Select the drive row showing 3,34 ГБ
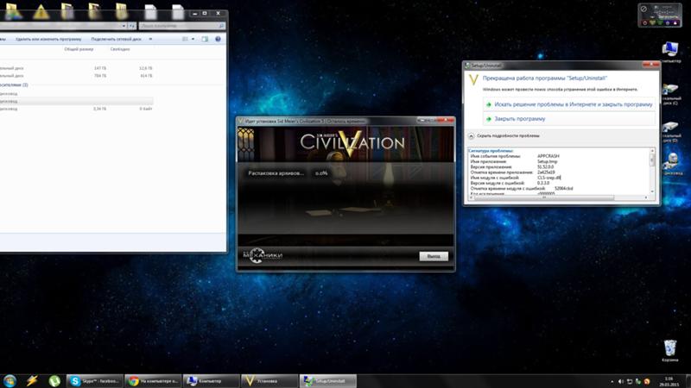 pyautogui.click(x=76, y=109)
